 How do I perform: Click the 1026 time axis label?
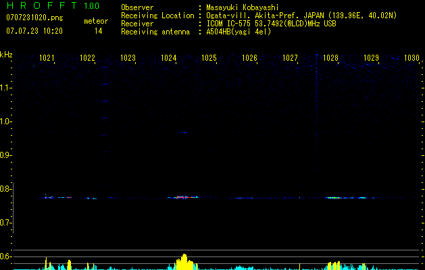[249, 58]
